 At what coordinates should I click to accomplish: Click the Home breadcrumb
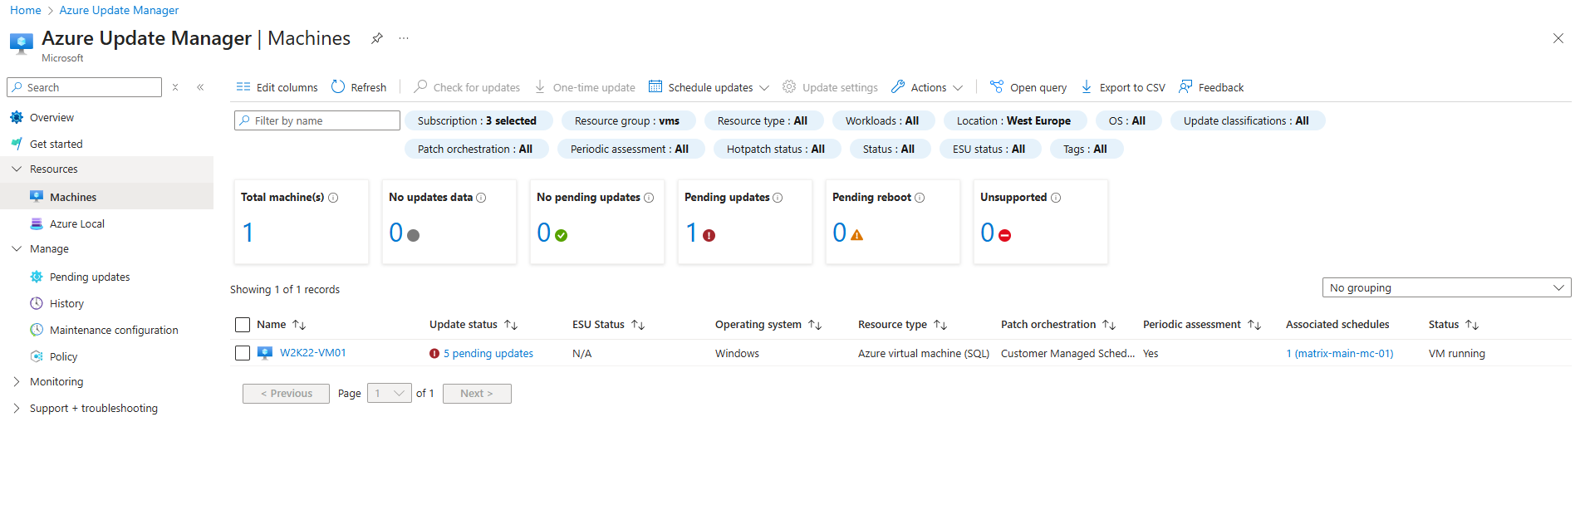pyautogui.click(x=26, y=10)
